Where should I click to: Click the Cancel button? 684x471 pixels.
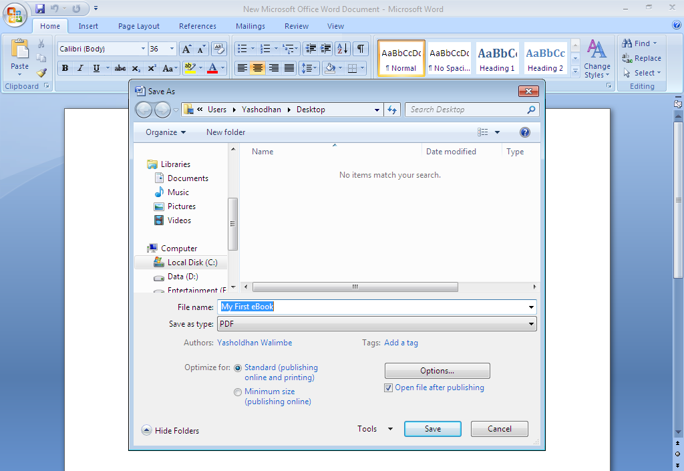tap(500, 429)
